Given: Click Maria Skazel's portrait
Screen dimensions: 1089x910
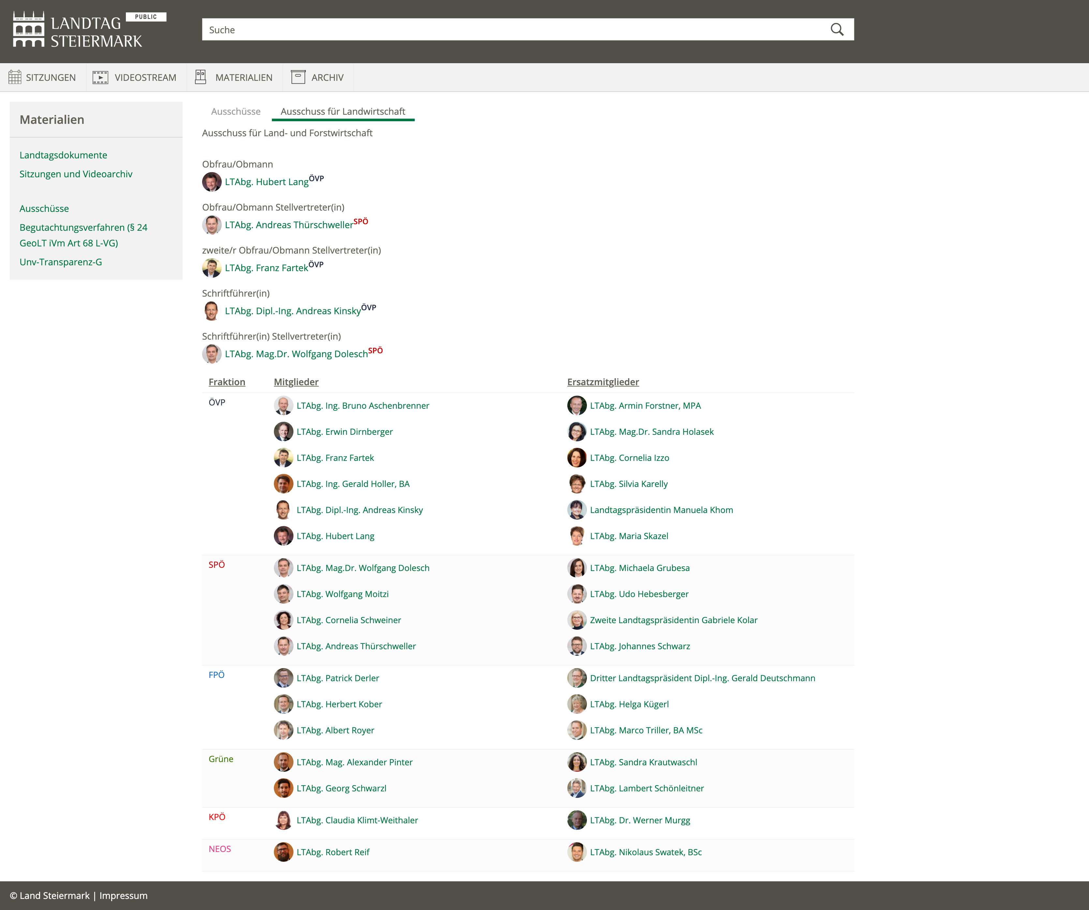Looking at the screenshot, I should pos(577,536).
